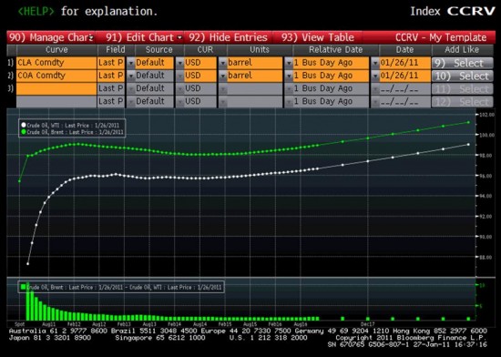Select the CLA Comdty curve field

pyautogui.click(x=56, y=63)
